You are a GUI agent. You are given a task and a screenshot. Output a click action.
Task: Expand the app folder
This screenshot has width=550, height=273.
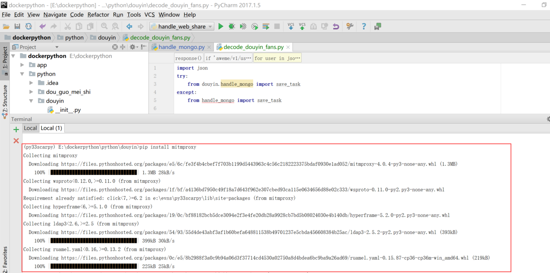22,65
